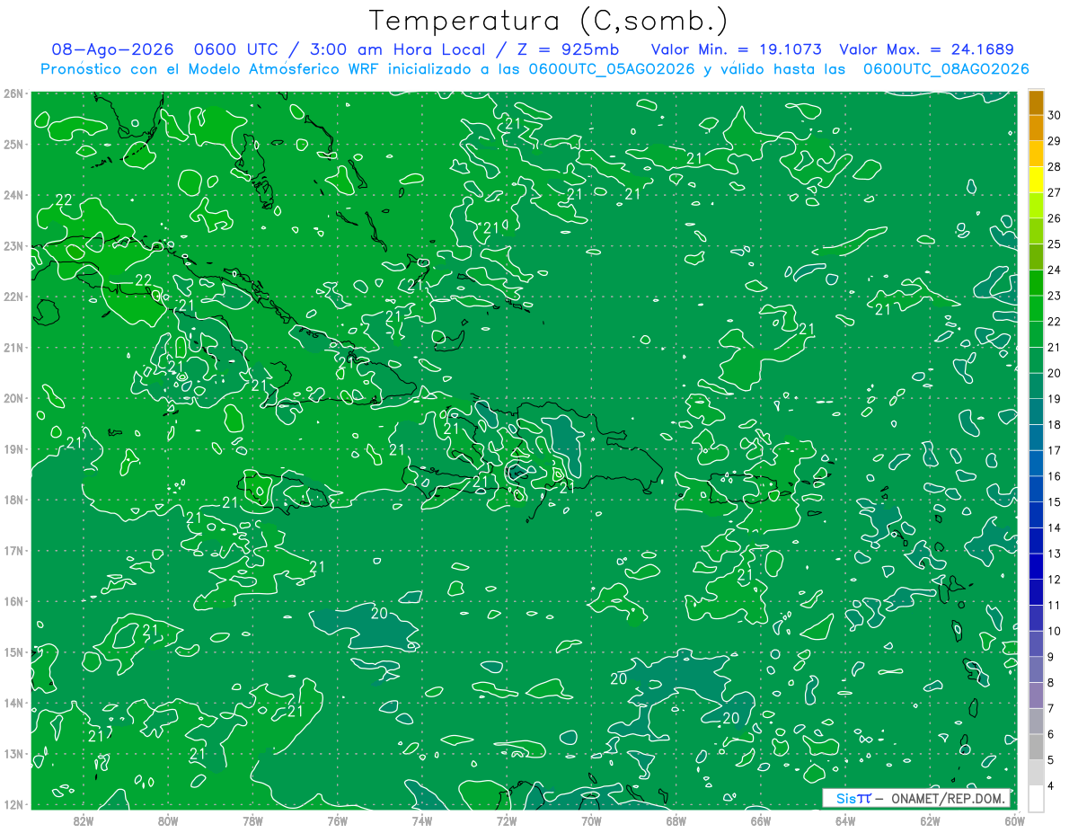
Task: Click color scale label '12'
Action: tap(1054, 580)
